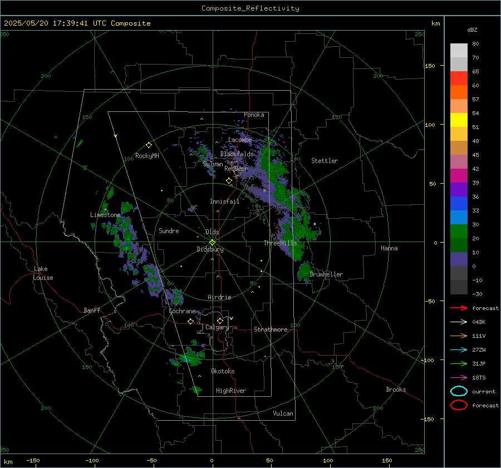Click the light gray 70–80 dBZ swatch
The width and height of the screenshot is (501, 468).
459,51
